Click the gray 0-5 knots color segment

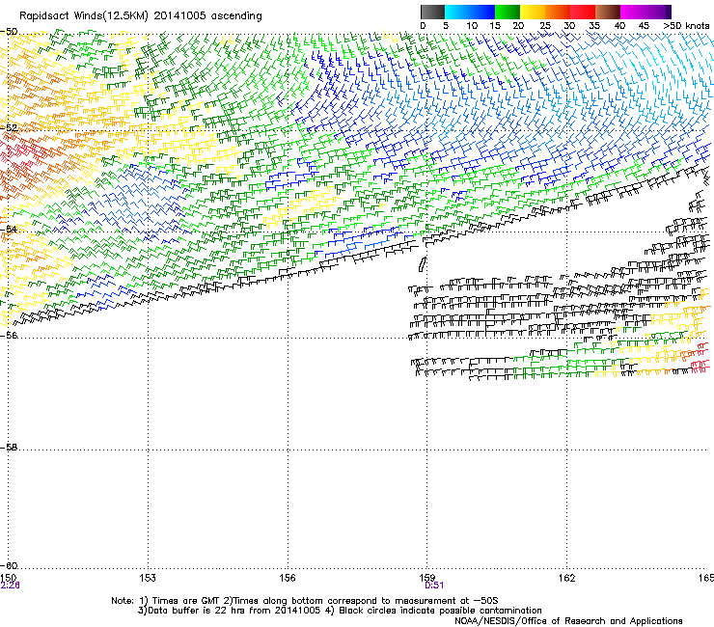click(432, 12)
